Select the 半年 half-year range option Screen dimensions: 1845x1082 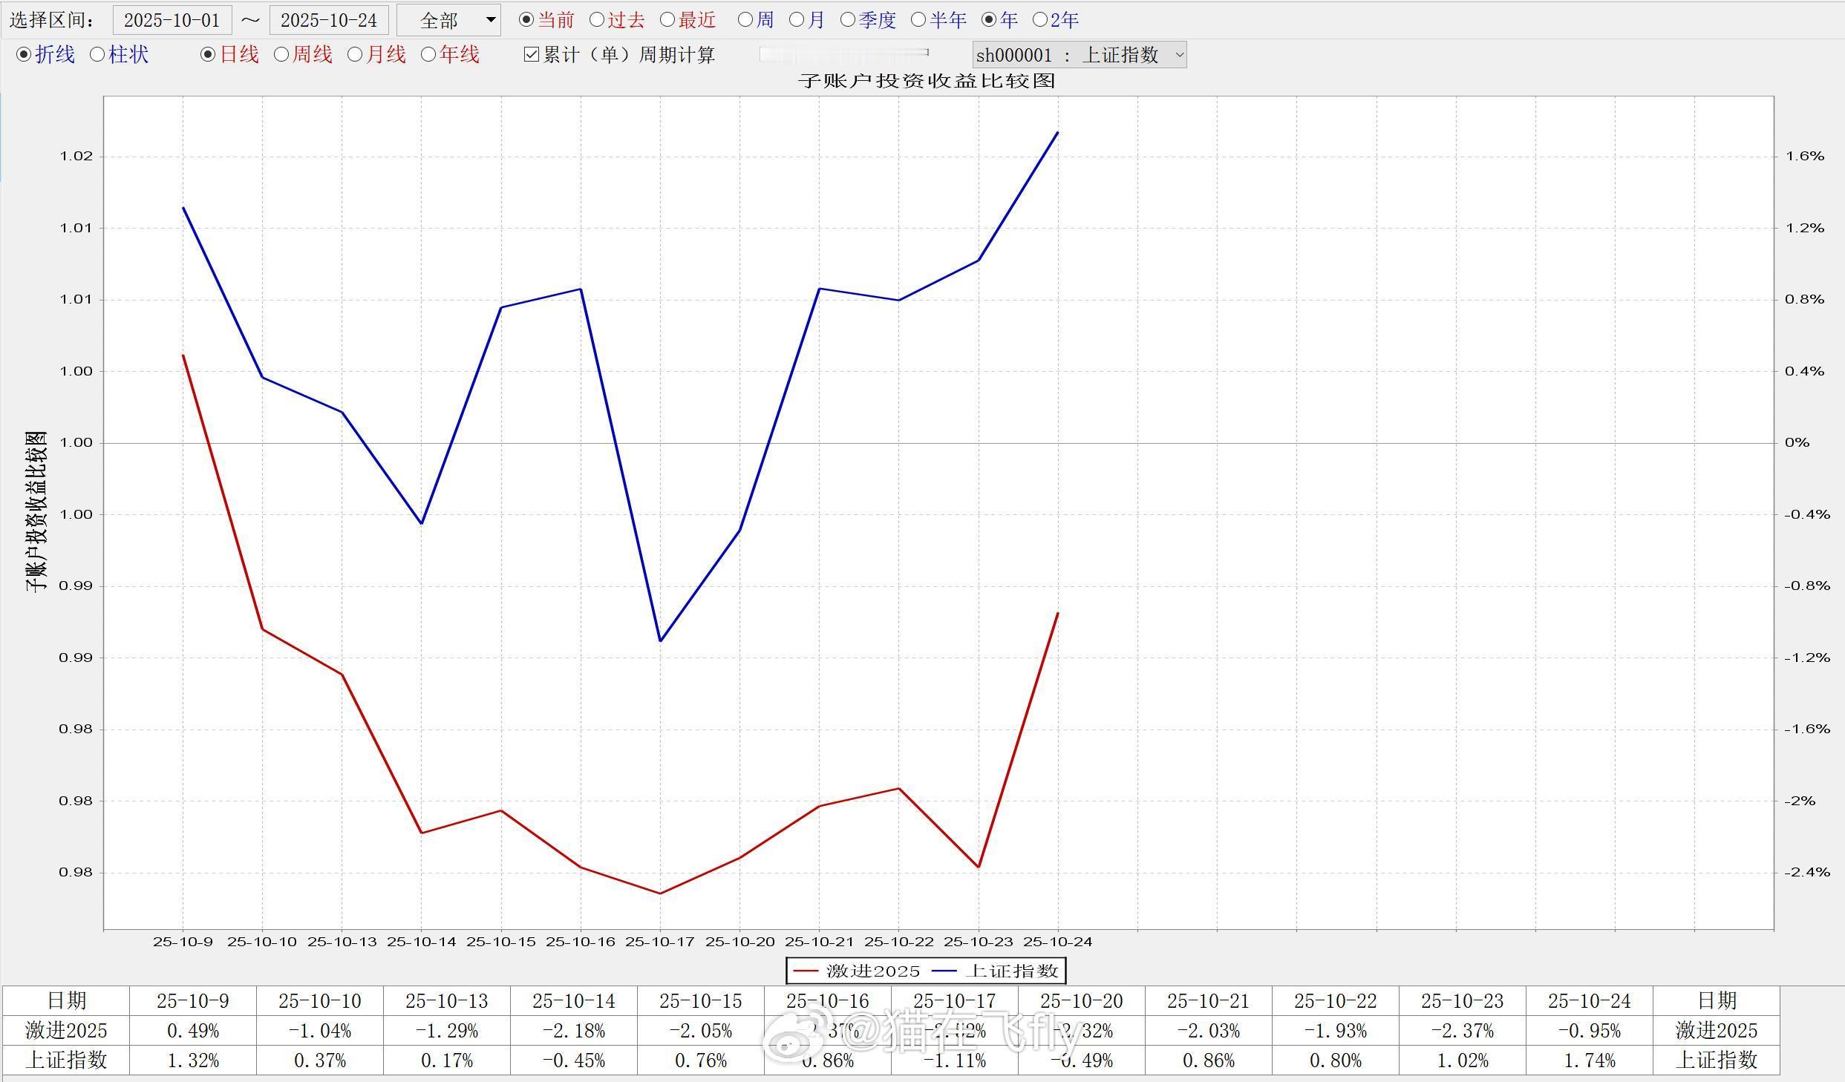point(918,20)
